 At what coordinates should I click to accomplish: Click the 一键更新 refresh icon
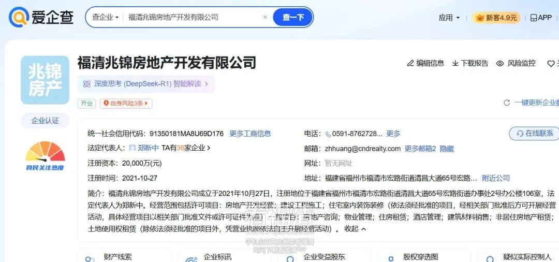pos(507,103)
